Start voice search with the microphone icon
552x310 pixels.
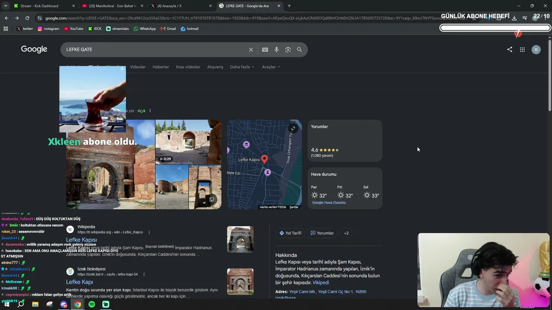(276, 50)
